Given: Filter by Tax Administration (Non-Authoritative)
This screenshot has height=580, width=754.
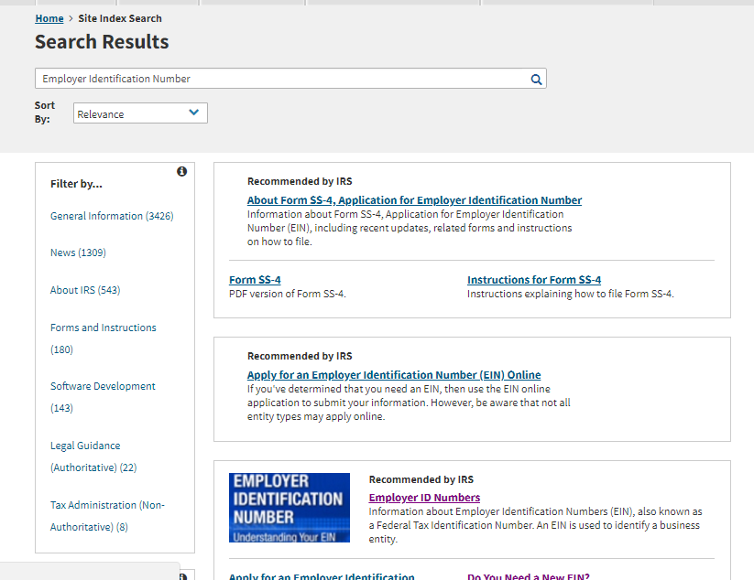Looking at the screenshot, I should tap(107, 515).
